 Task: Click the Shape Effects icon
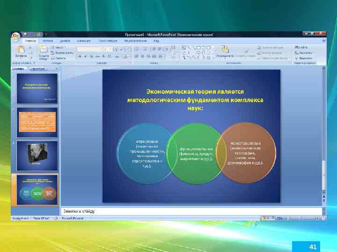pos(259,58)
